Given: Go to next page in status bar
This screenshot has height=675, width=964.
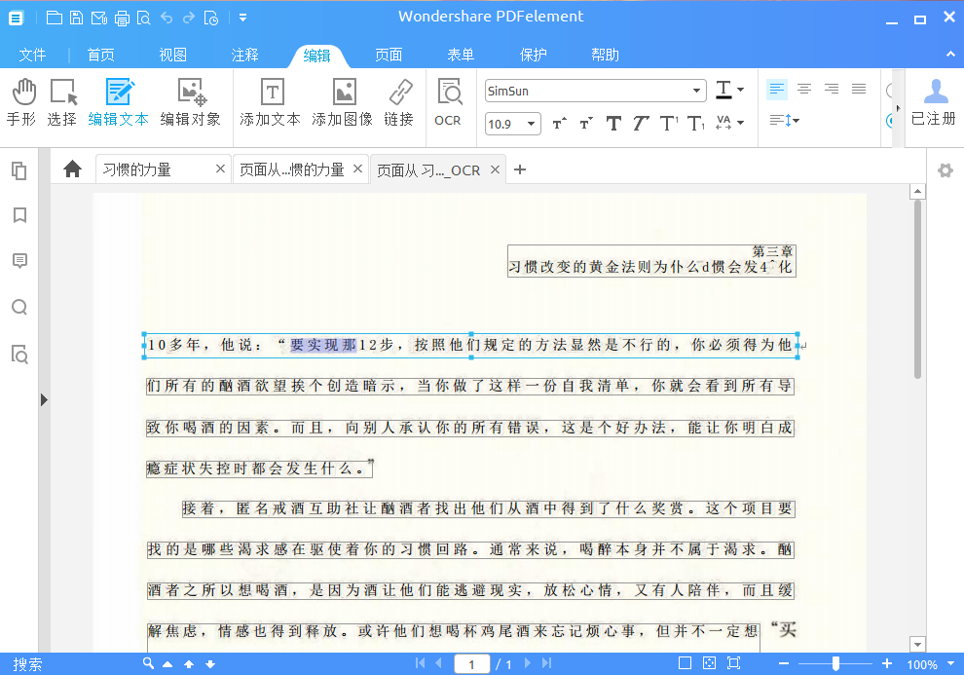Looking at the screenshot, I should pos(528,663).
